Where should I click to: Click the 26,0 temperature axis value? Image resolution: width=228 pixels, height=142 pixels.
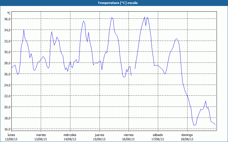tap(7, 74)
